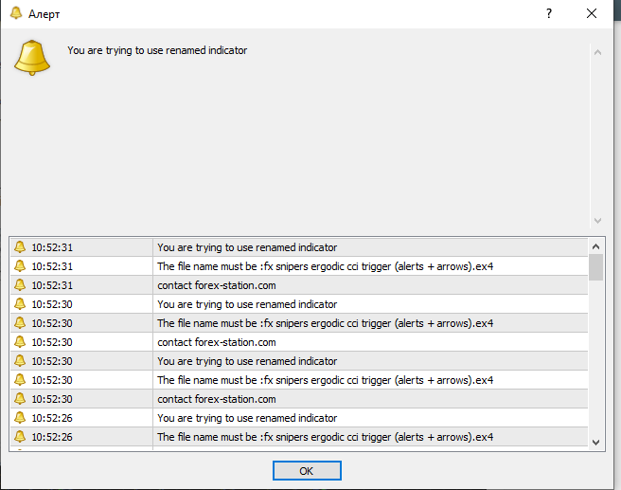The width and height of the screenshot is (621, 490).
Task: Click bell icon of 10:52:31 file name row
Action: coord(19,266)
